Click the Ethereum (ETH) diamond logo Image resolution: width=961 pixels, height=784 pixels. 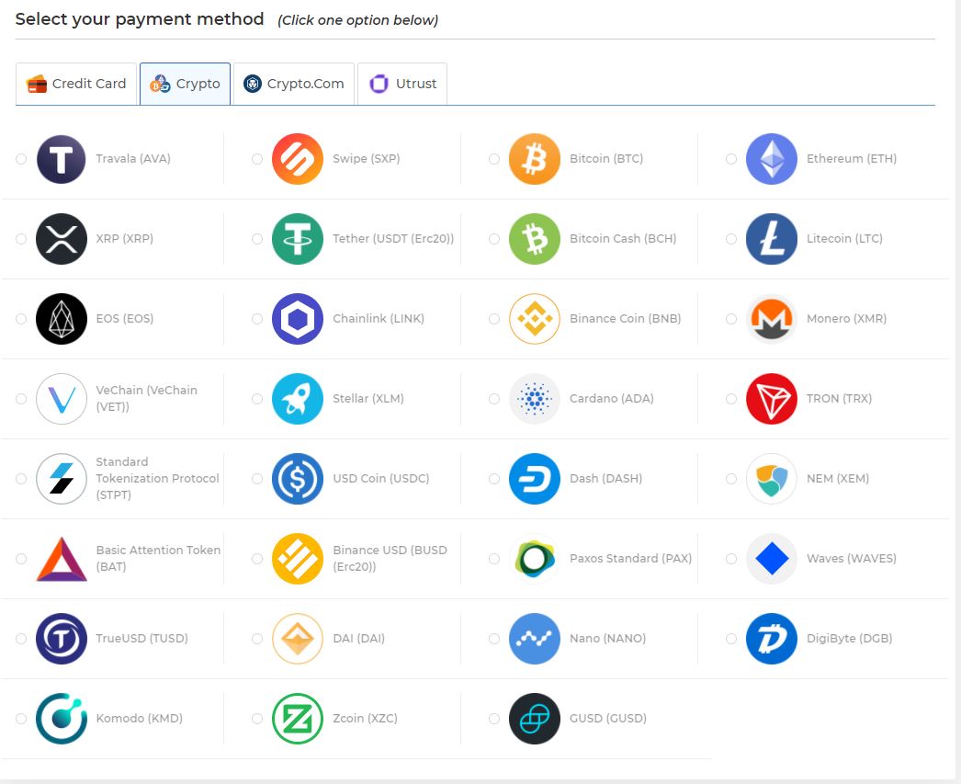[x=772, y=159]
